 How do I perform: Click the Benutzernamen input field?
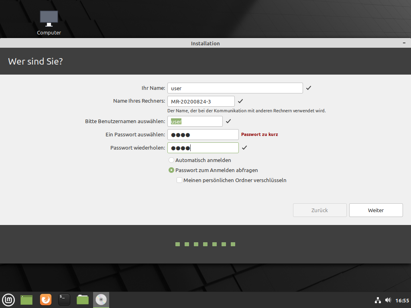[195, 121]
